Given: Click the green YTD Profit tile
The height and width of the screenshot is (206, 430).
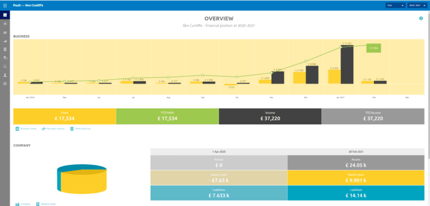Looking at the screenshot, I should click(167, 116).
